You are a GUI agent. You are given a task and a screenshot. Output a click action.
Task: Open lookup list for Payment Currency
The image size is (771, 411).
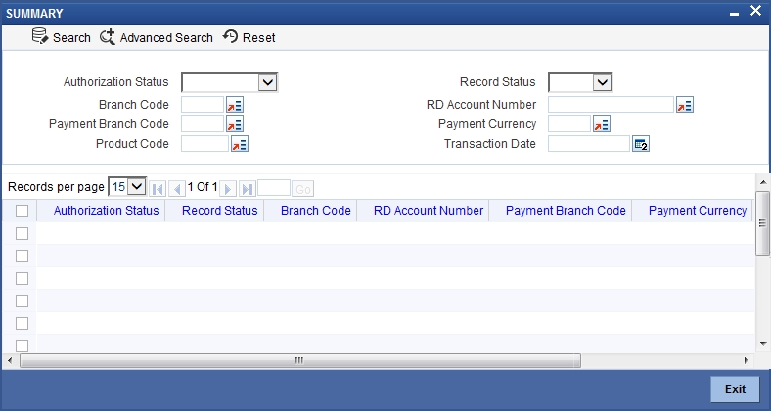click(602, 124)
